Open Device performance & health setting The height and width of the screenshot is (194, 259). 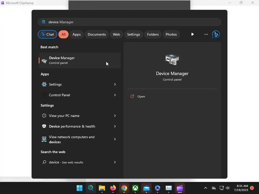[x=79, y=126]
